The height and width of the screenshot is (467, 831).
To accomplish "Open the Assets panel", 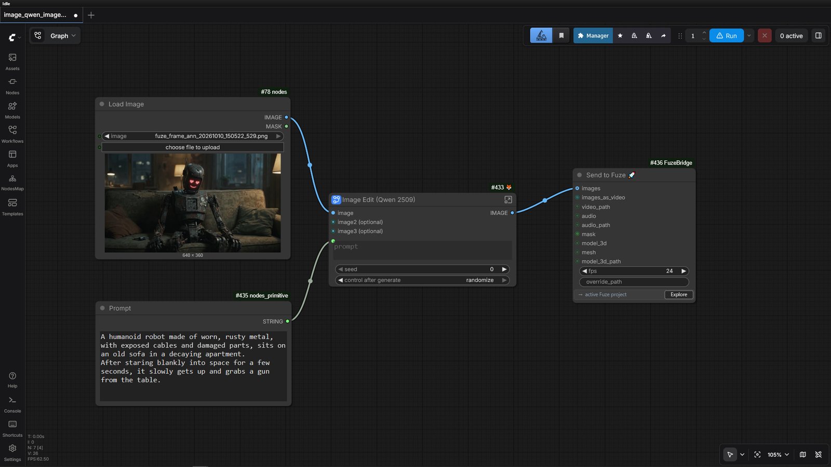I will [x=12, y=61].
